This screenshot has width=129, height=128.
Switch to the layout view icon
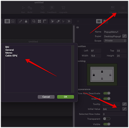point(7,21)
